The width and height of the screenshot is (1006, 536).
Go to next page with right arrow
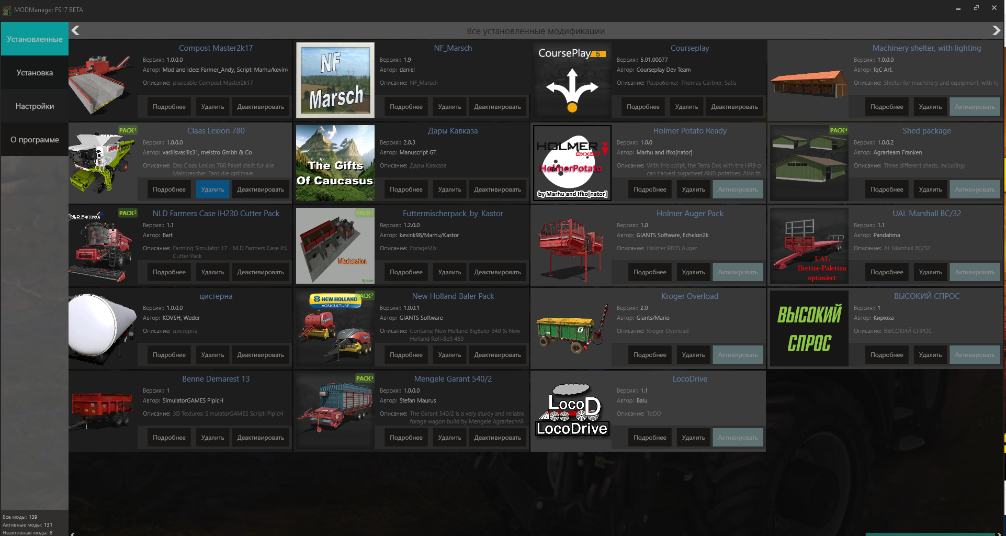click(x=996, y=30)
